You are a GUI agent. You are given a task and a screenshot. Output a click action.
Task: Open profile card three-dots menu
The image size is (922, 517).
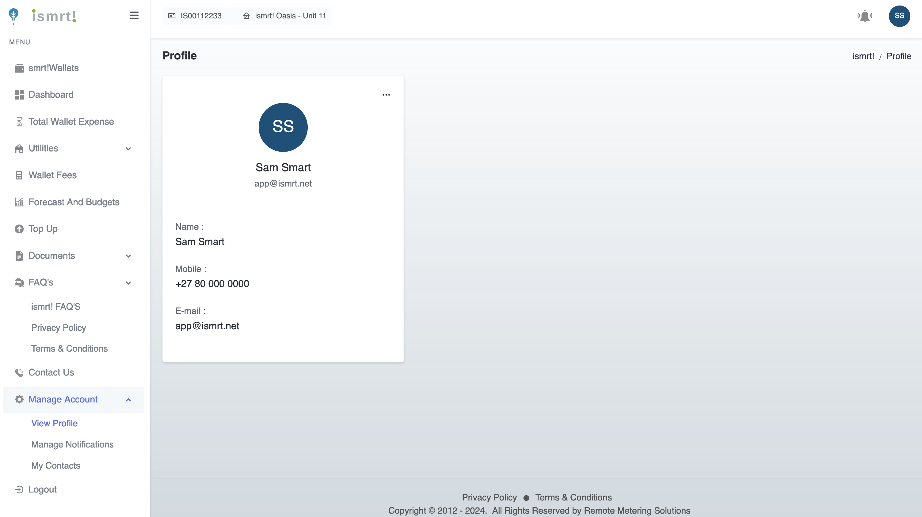tap(386, 95)
